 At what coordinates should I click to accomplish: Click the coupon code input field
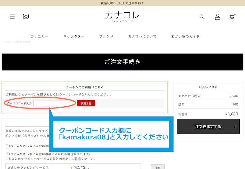(x=54, y=103)
